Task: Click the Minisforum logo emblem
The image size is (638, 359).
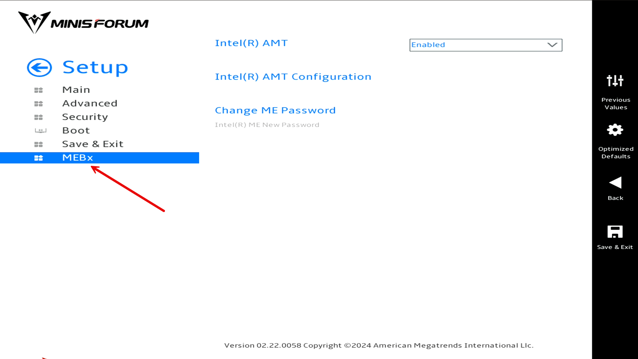Action: click(x=33, y=22)
